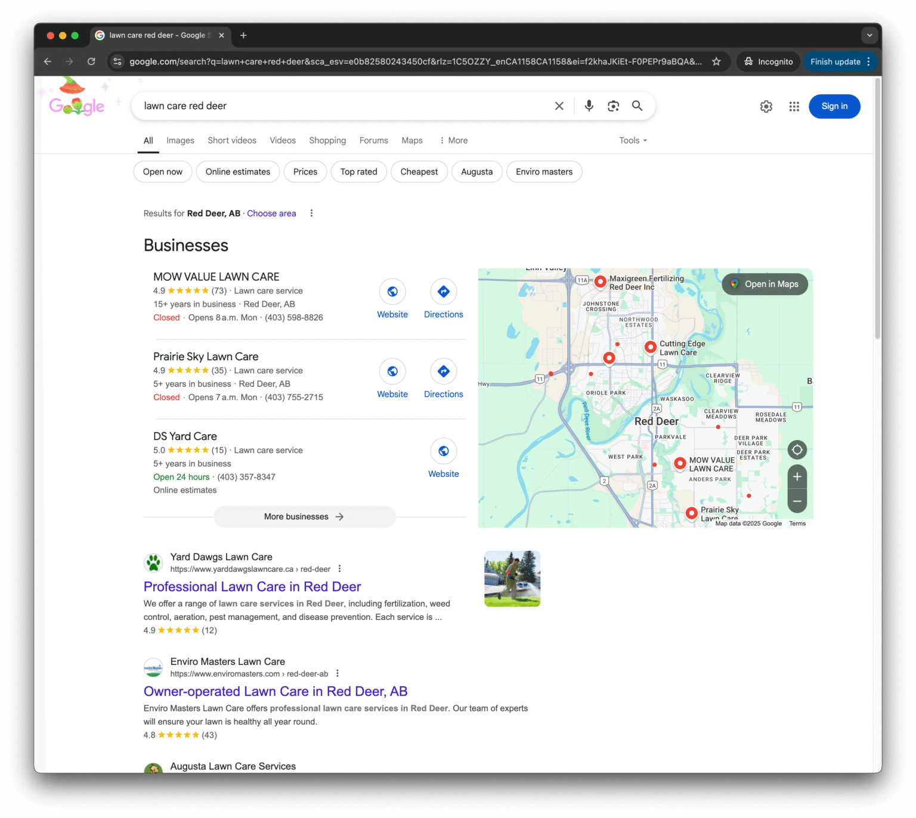Open Google Lens image search
The width and height of the screenshot is (916, 818).
coord(613,106)
